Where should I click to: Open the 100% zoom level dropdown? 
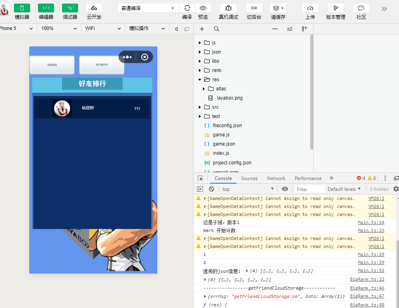(x=59, y=28)
